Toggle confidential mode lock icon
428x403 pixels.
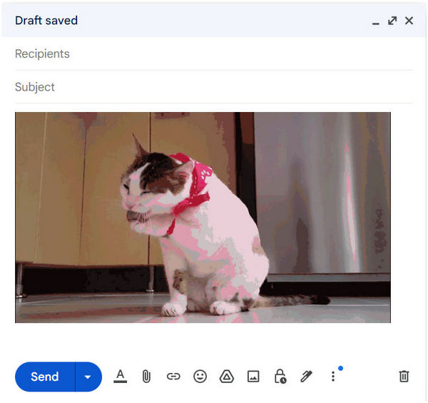tap(280, 377)
